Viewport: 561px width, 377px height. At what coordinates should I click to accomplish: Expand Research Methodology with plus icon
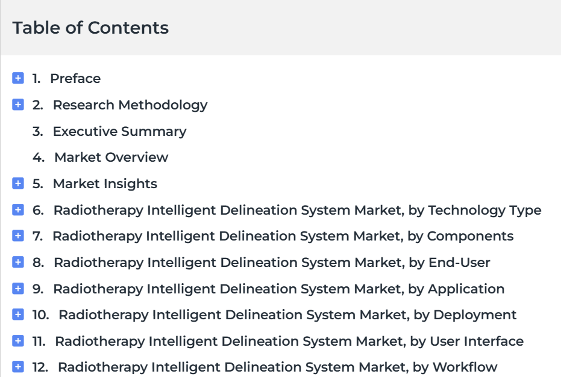[x=18, y=105]
